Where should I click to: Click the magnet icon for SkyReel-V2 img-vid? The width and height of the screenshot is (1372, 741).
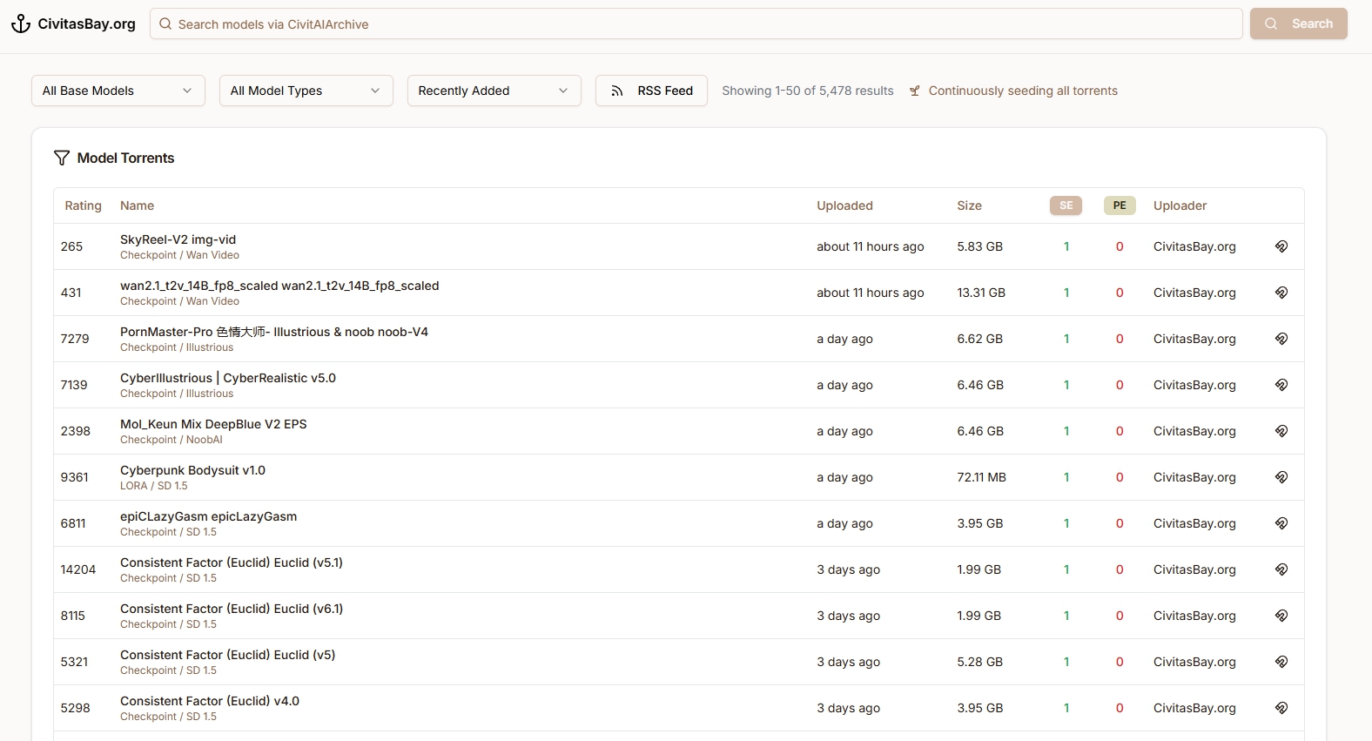(1281, 246)
